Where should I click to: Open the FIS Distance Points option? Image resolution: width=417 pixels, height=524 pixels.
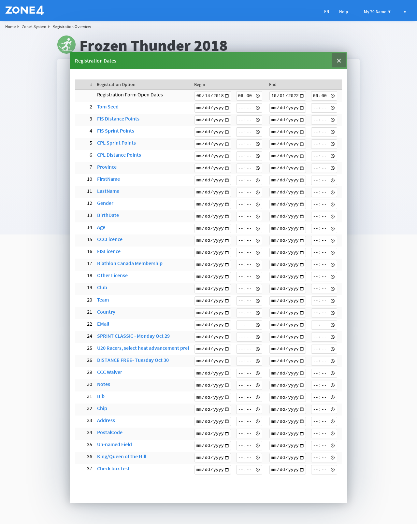118,119
